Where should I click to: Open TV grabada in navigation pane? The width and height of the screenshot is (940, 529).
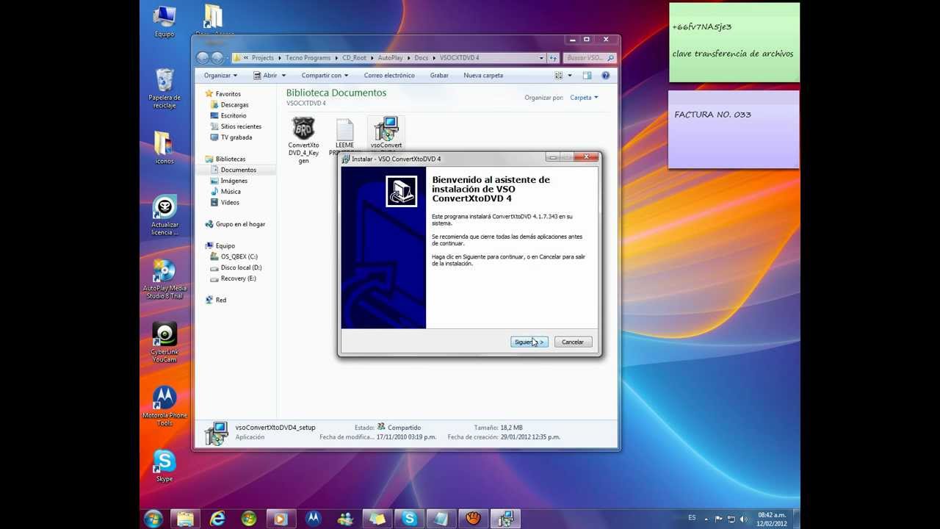point(236,137)
